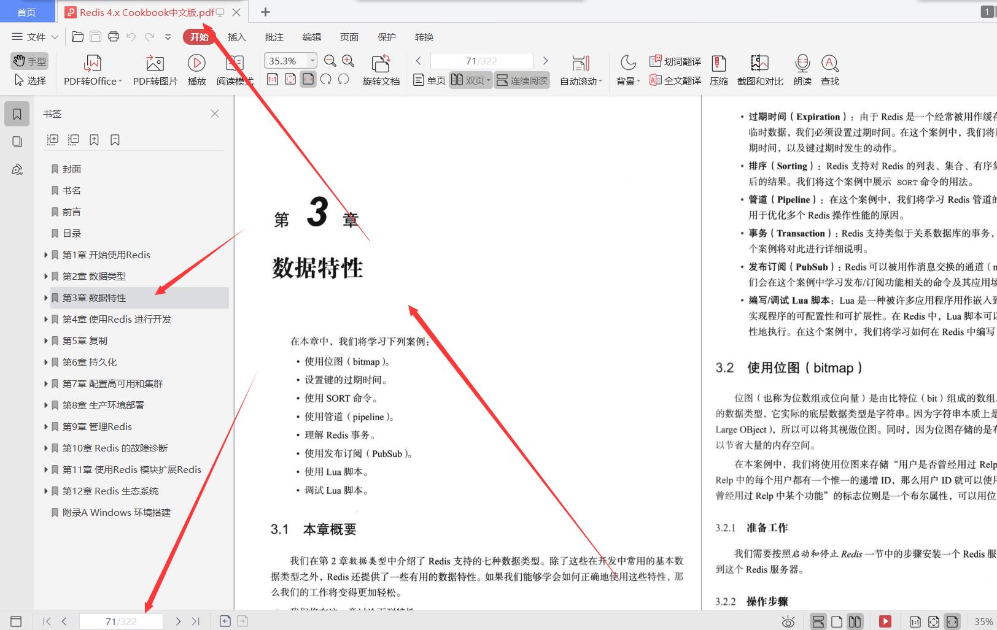Enable 划词翻译 word translation
This screenshot has height=630, width=997.
pyautogui.click(x=675, y=61)
